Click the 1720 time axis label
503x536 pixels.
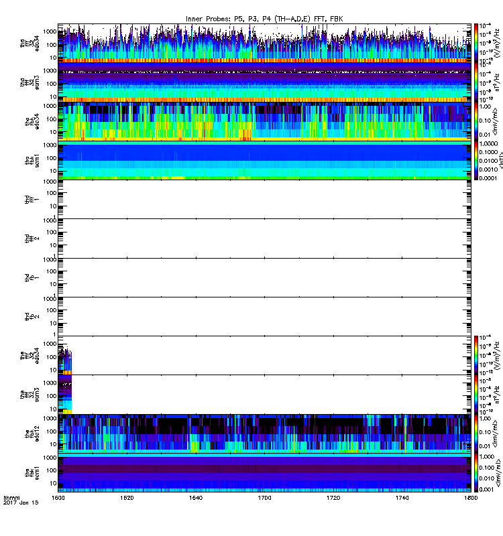(x=333, y=498)
